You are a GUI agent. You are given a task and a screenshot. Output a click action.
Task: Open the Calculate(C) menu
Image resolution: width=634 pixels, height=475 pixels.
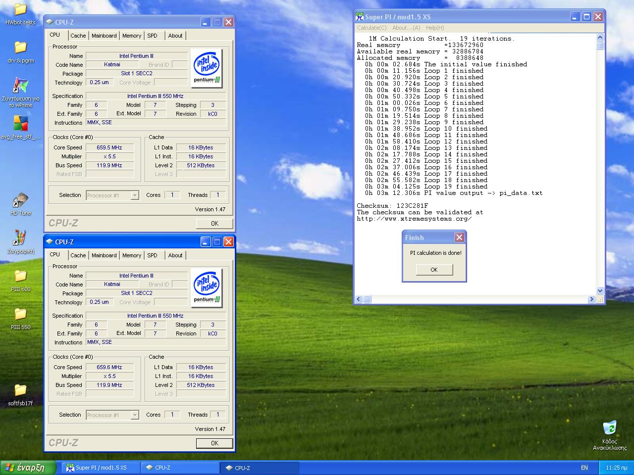point(372,28)
